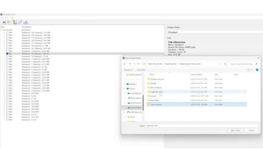The height and width of the screenshot is (164, 263).
Task: Open the File menu in MakeMKV
Action: coord(2,18)
